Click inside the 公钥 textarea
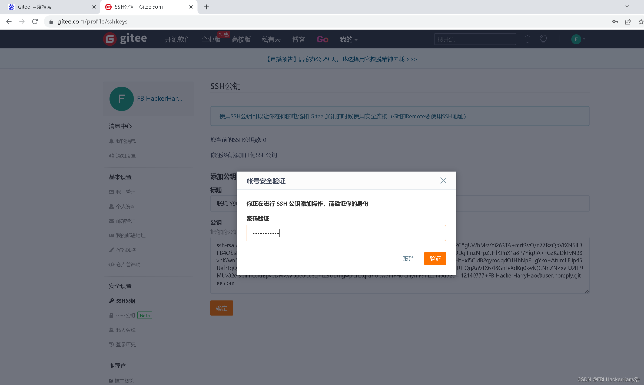 point(400,265)
